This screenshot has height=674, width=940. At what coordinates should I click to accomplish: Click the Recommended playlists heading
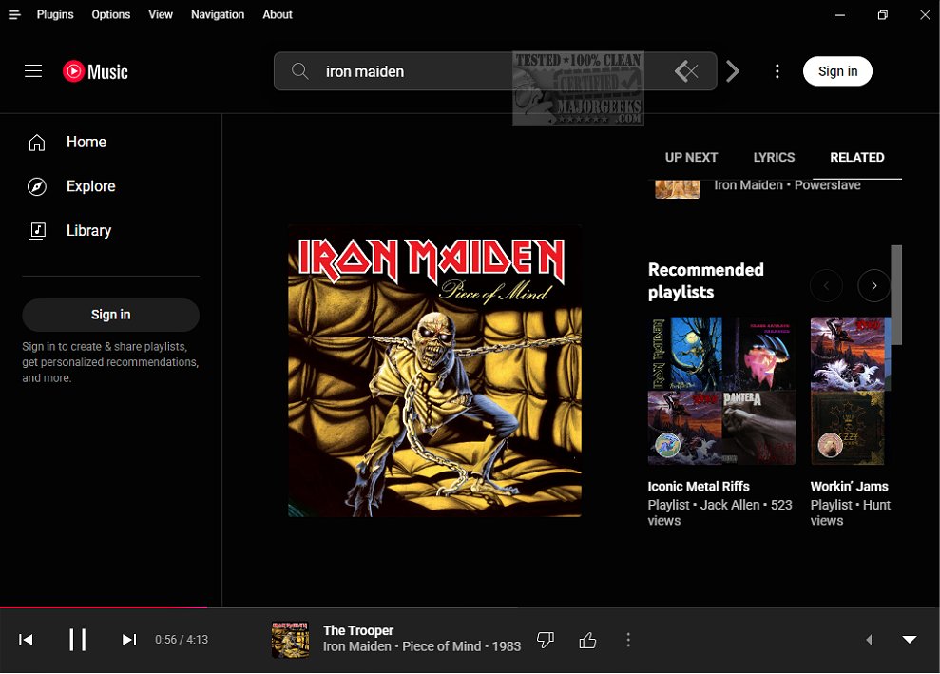coord(705,280)
